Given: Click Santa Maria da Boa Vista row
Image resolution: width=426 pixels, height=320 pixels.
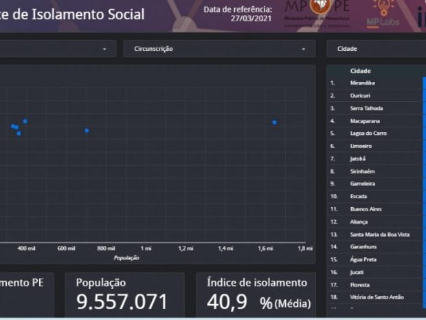Looking at the screenshot, I should click(379, 235).
